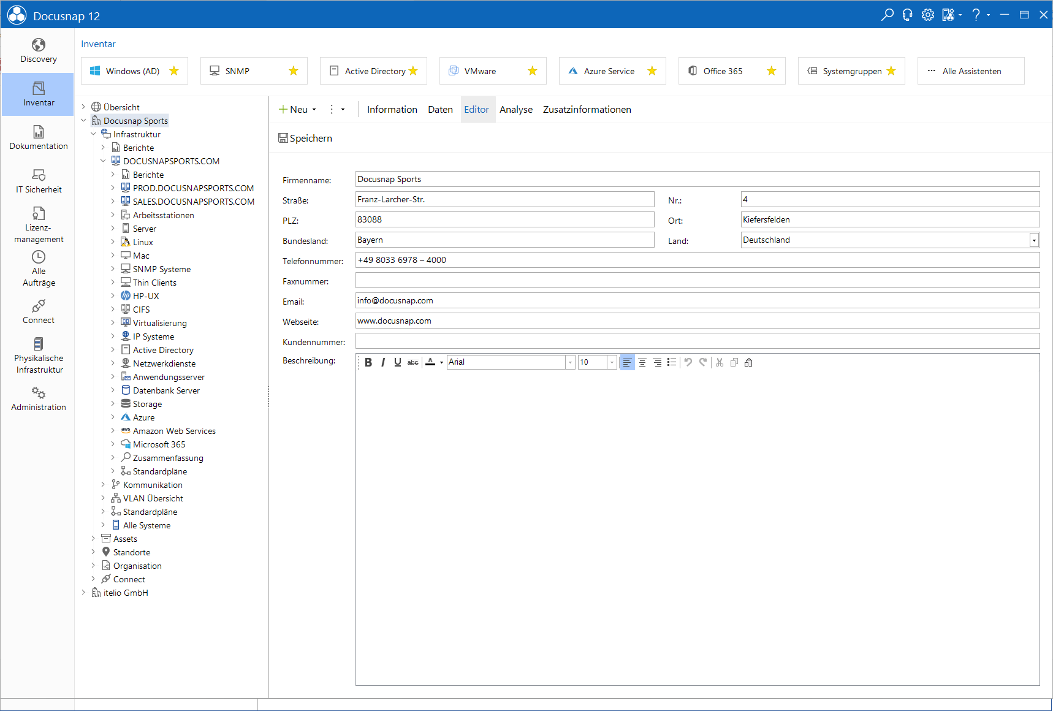Click the Firmenname input field
Viewport: 1053px width, 711px height.
coord(698,179)
